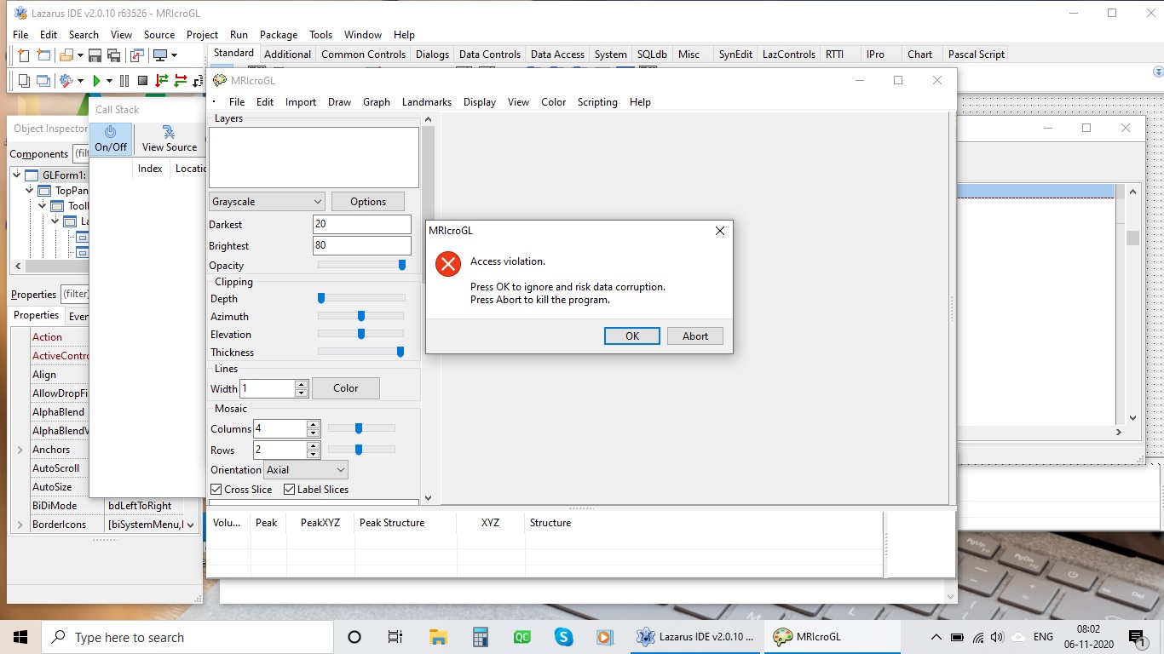
Task: Click Abort to kill the program
Action: (x=694, y=336)
